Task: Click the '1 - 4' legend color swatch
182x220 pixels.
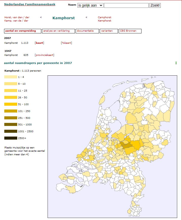Action: coord(11,77)
